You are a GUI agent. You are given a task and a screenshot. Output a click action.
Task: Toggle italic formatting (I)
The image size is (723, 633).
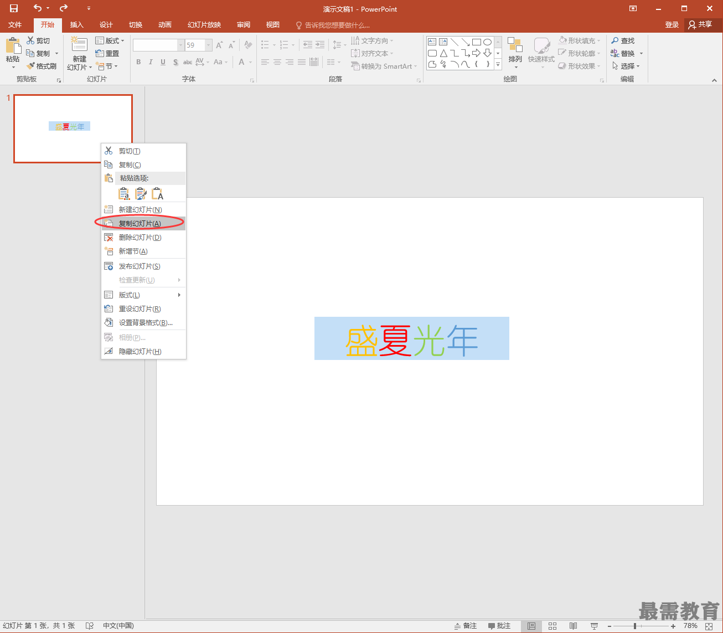click(151, 62)
